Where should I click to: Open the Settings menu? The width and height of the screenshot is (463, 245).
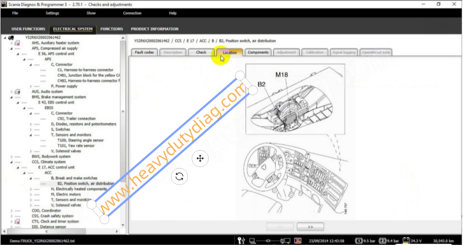coord(52,13)
